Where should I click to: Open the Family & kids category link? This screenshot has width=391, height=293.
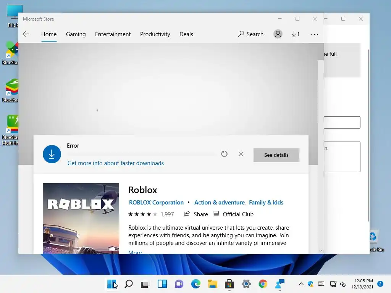(266, 203)
